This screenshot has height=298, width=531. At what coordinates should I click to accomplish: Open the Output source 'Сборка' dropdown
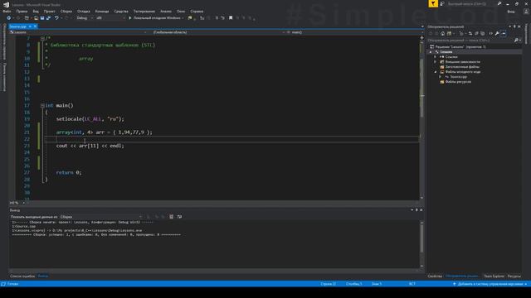[x=100, y=217]
